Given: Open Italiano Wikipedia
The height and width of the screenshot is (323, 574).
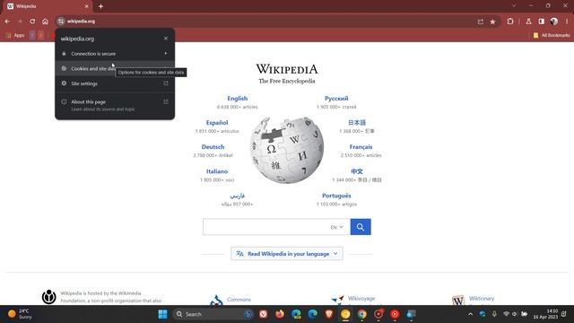Looking at the screenshot, I should [217, 171].
